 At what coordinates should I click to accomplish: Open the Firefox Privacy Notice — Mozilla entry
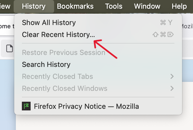point(86,106)
